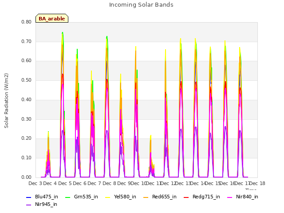Click the Dec 3 x-axis date label
This screenshot has width=284, height=213.
(x=35, y=183)
